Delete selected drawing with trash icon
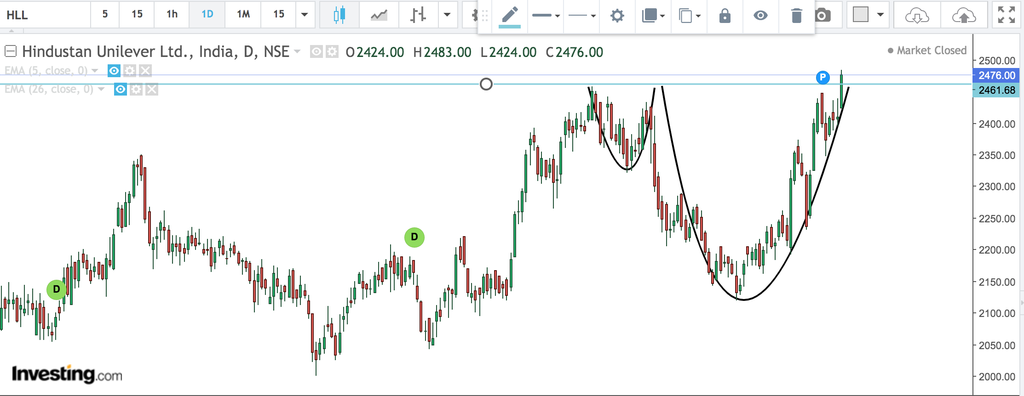This screenshot has width=1024, height=396. point(796,16)
